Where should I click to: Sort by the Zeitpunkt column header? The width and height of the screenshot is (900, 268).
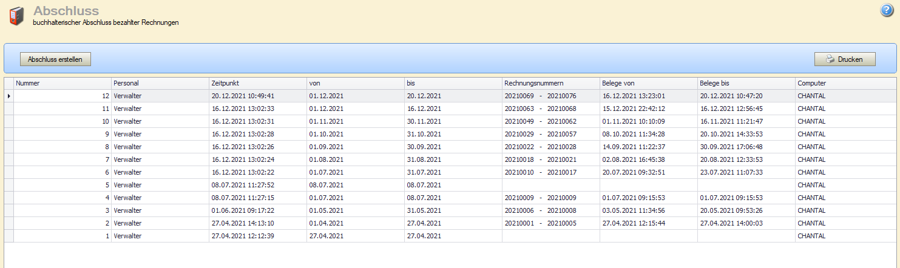tap(258, 83)
